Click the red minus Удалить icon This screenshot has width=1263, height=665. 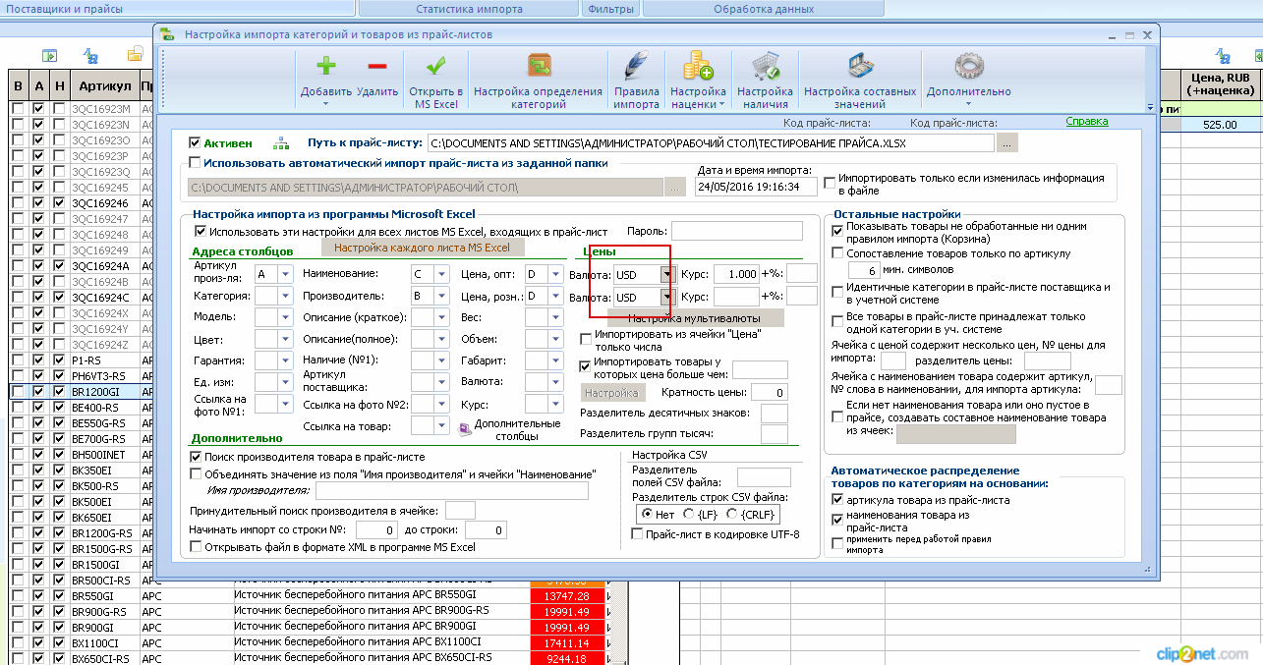click(377, 67)
